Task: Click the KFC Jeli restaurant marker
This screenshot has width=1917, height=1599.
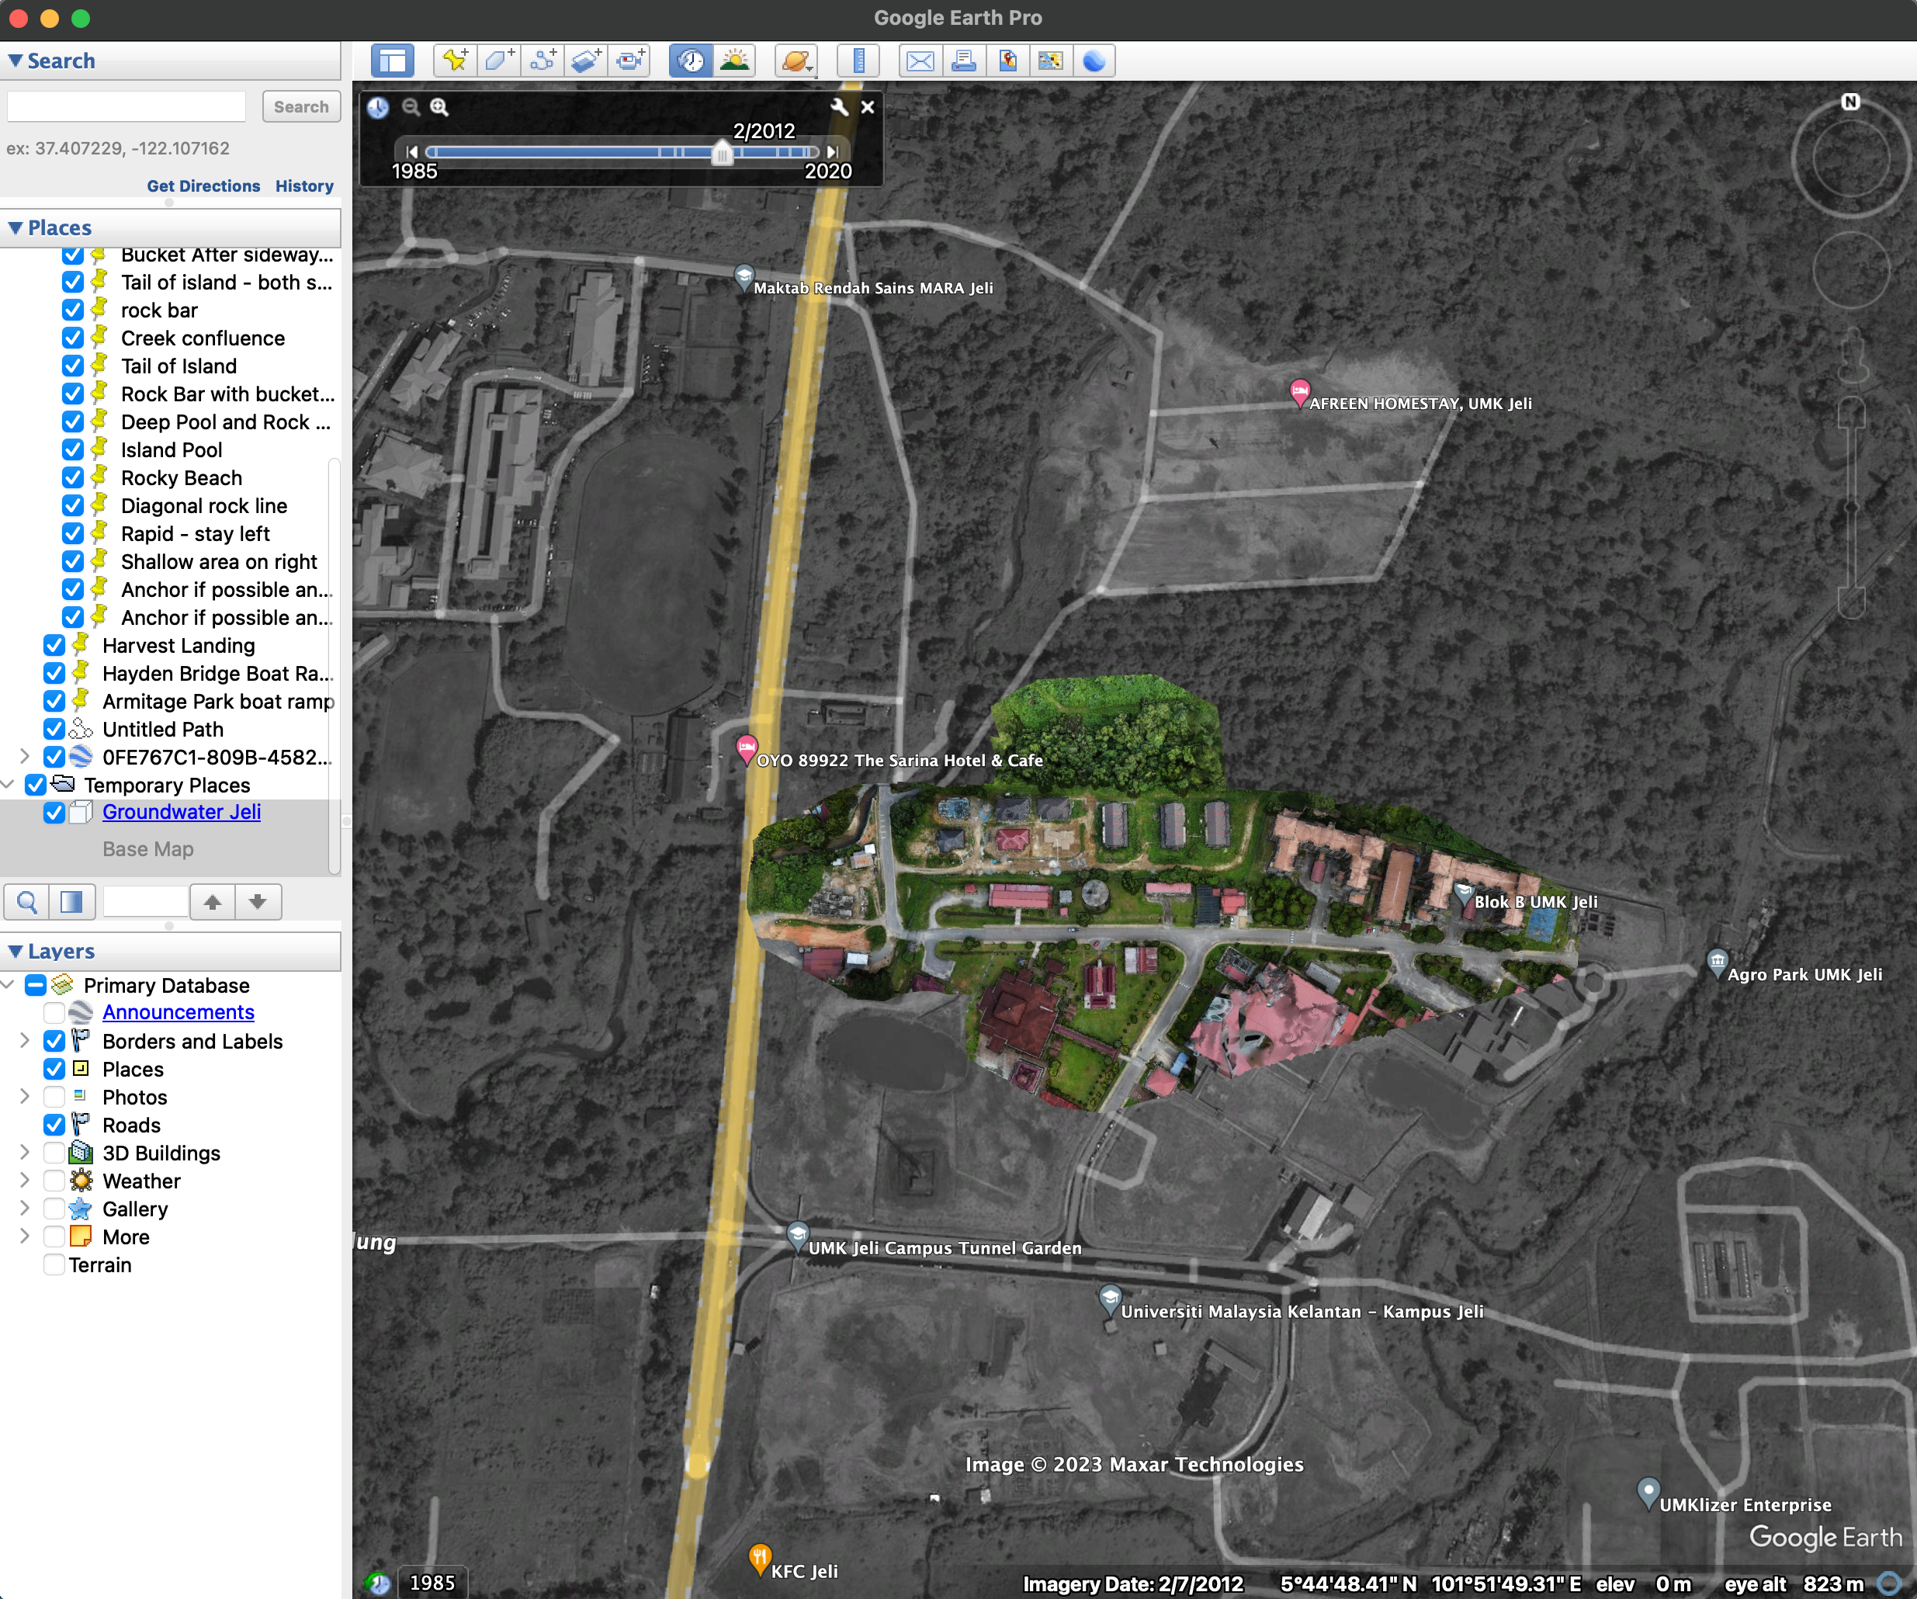Action: tap(760, 1559)
